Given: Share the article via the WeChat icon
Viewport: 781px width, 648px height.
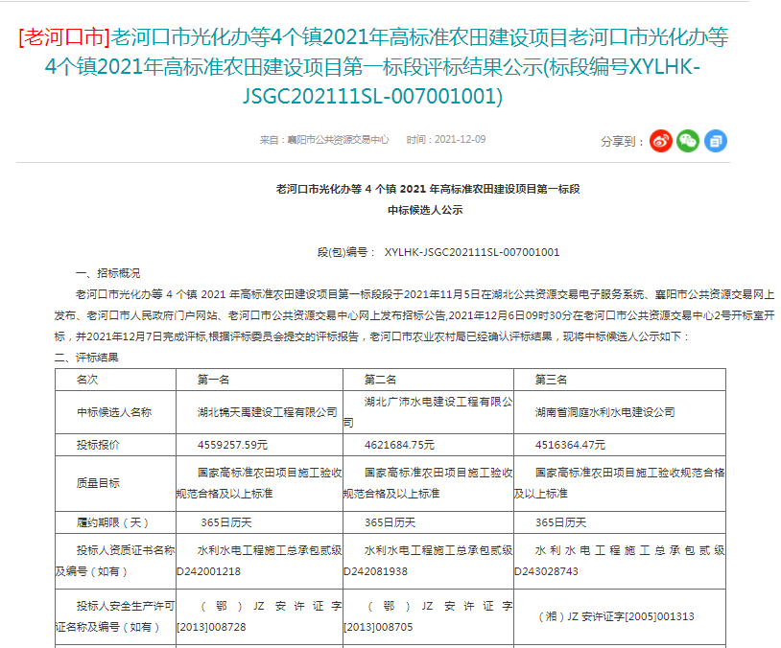Looking at the screenshot, I should [x=687, y=141].
